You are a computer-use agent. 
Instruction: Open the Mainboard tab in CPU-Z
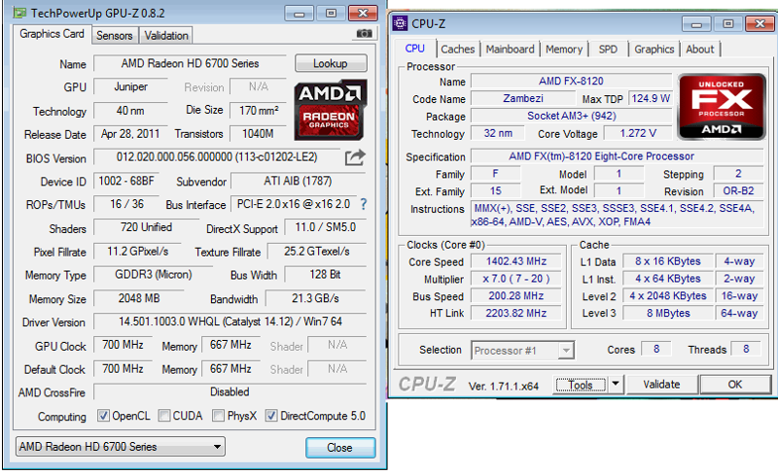510,50
